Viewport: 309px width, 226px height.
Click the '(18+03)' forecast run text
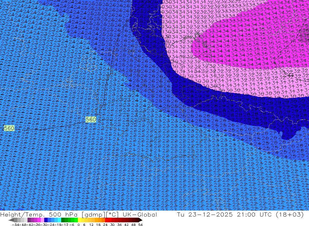point(290,215)
